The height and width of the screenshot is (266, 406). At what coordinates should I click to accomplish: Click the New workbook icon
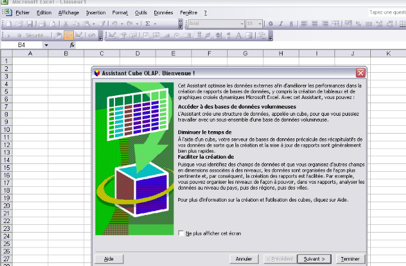tap(9, 24)
